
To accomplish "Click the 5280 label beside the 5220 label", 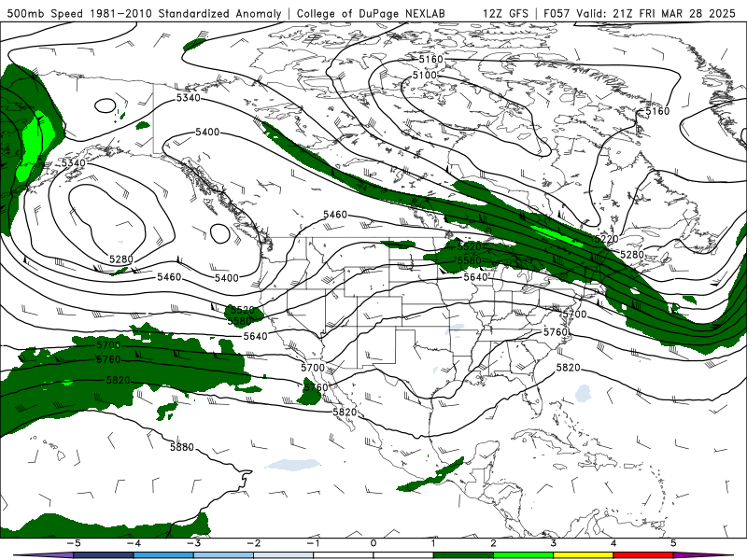I will coord(632,254).
